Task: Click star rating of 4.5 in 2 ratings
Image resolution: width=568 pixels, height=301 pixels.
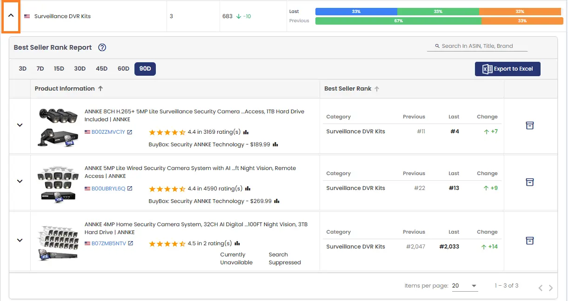Action: pyautogui.click(x=167, y=244)
